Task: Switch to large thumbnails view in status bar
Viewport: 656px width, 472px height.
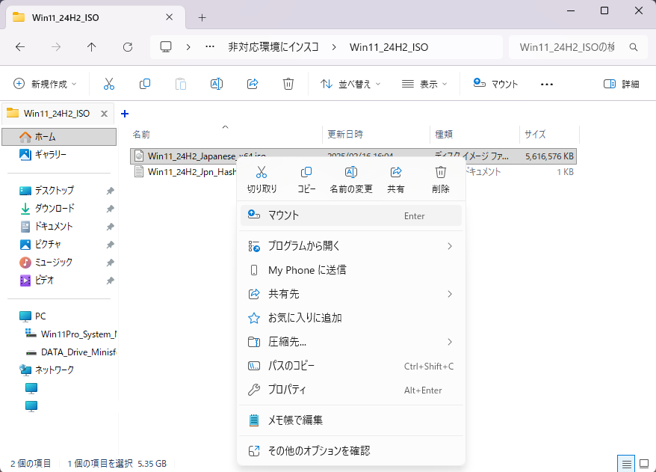Action: click(644, 464)
